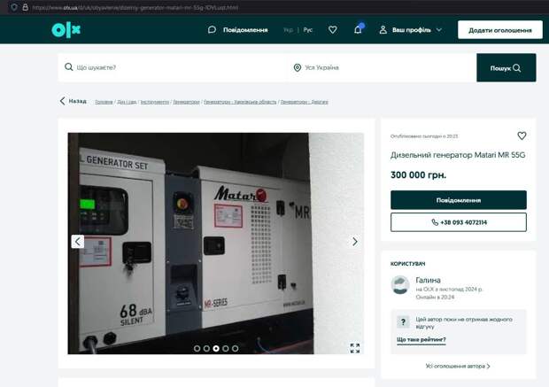Go back with the Назад link
The height and width of the screenshot is (387, 549).
point(73,101)
